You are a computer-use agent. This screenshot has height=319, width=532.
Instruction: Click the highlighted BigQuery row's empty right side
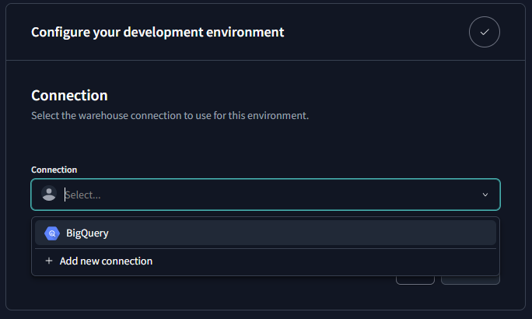[350, 233]
